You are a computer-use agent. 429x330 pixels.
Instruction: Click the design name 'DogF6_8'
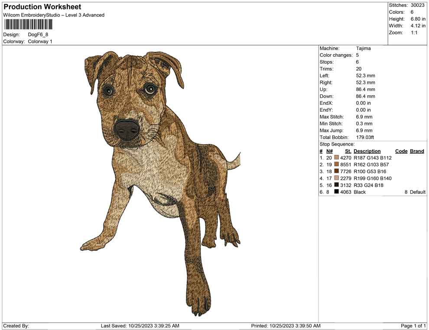(x=38, y=35)
